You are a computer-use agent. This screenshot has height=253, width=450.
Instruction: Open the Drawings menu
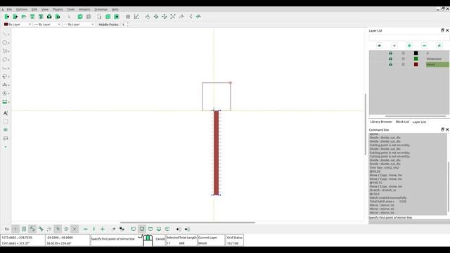pyautogui.click(x=101, y=9)
